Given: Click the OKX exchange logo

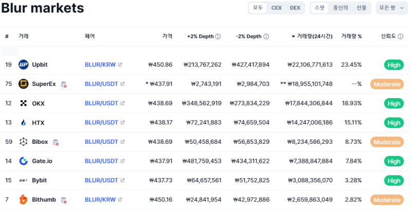Looking at the screenshot, I should [x=23, y=103].
